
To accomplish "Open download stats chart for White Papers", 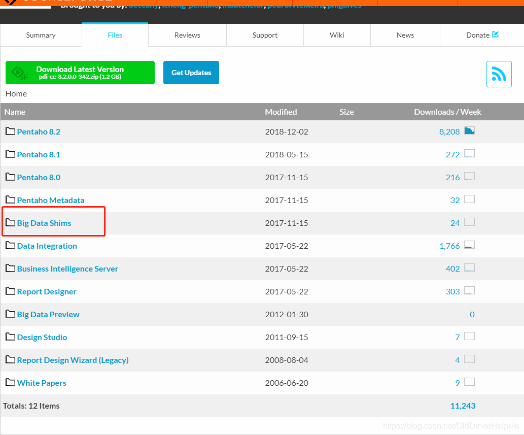I will pyautogui.click(x=469, y=382).
